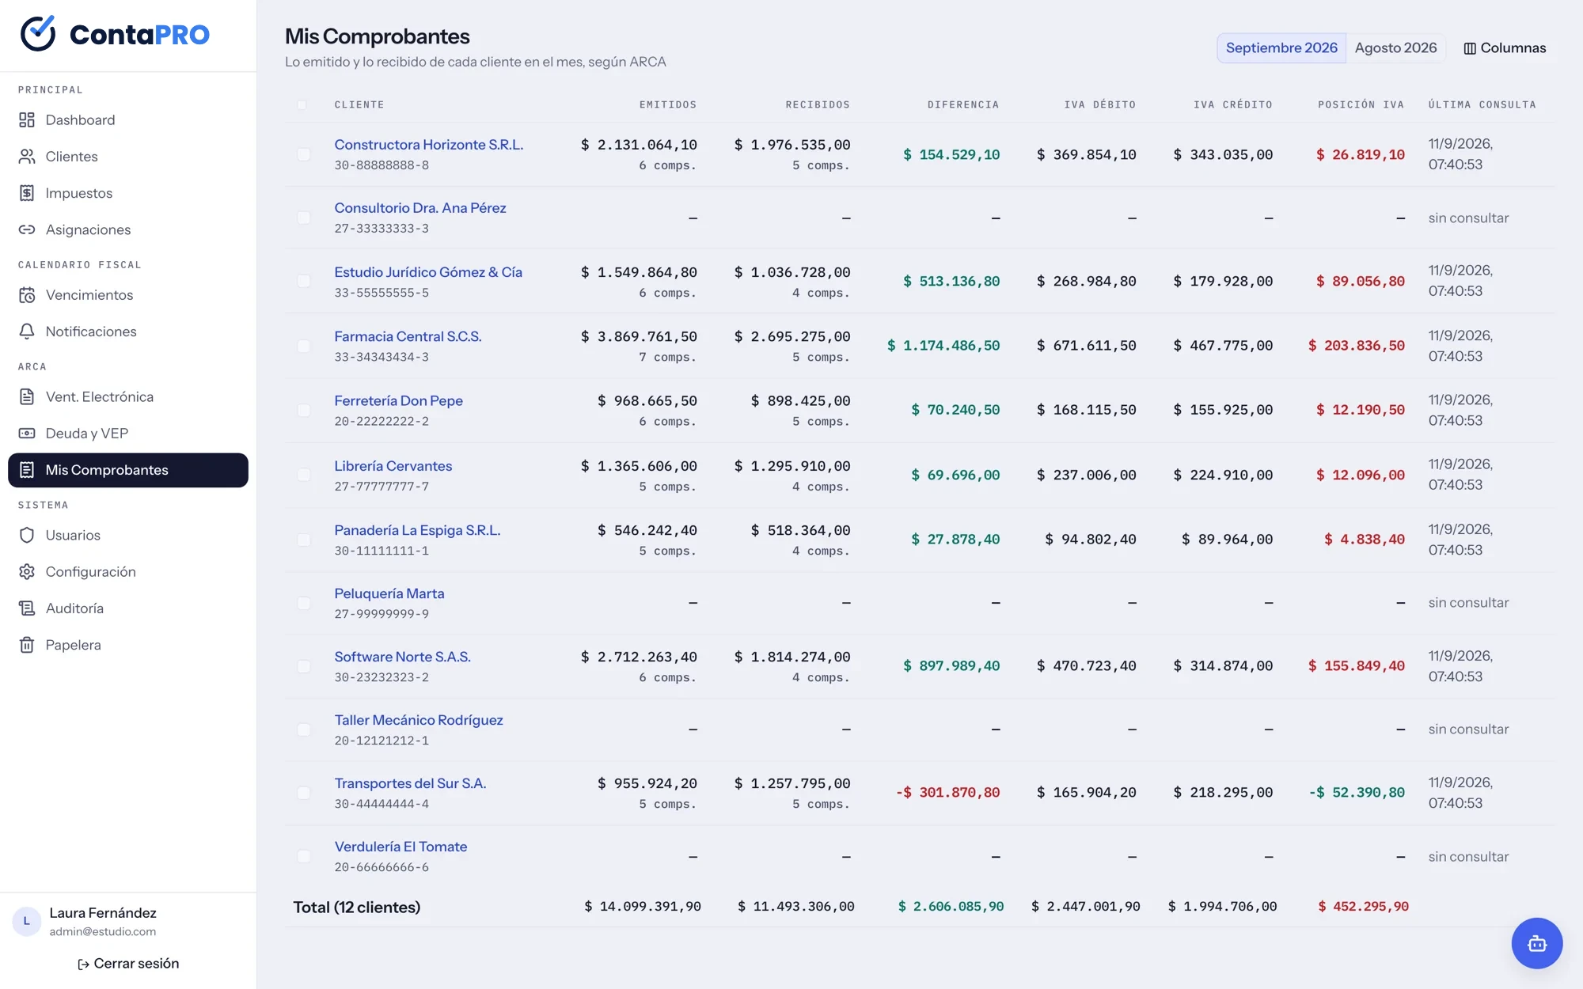The height and width of the screenshot is (989, 1583).
Task: Open client Librería Cervantes
Action: point(393,466)
